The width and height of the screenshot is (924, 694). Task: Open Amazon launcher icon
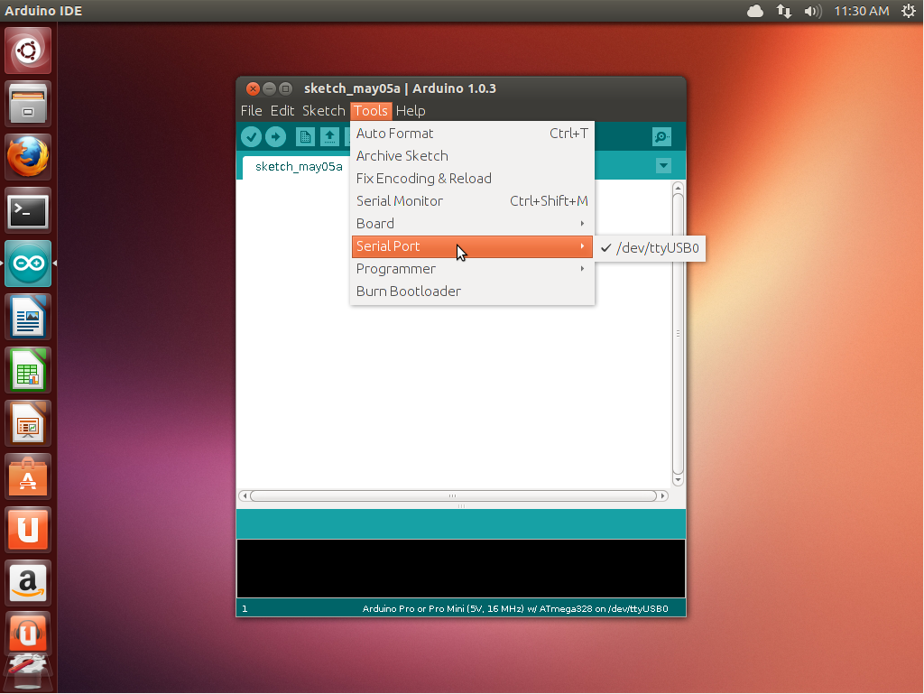pos(28,583)
